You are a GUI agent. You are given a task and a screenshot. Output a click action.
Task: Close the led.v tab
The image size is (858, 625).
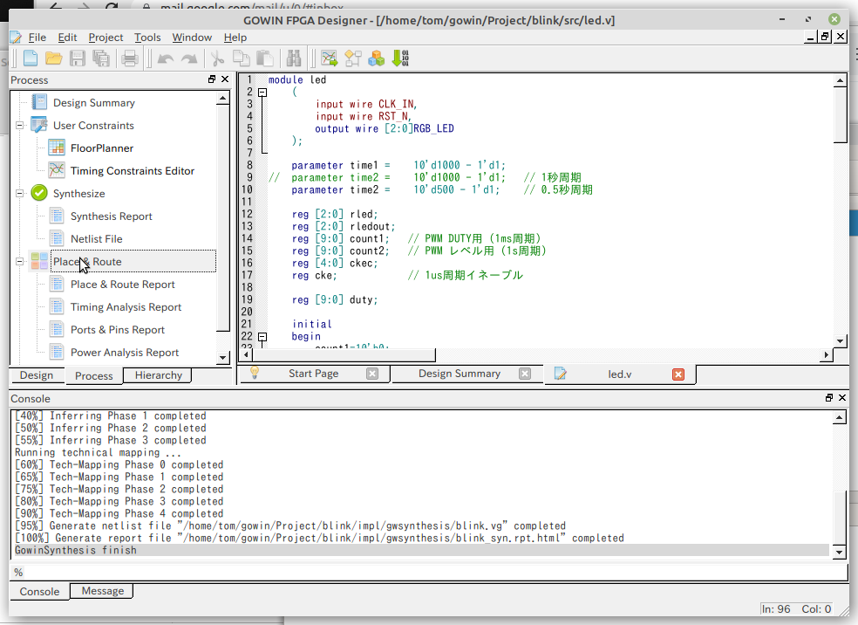[x=678, y=374]
